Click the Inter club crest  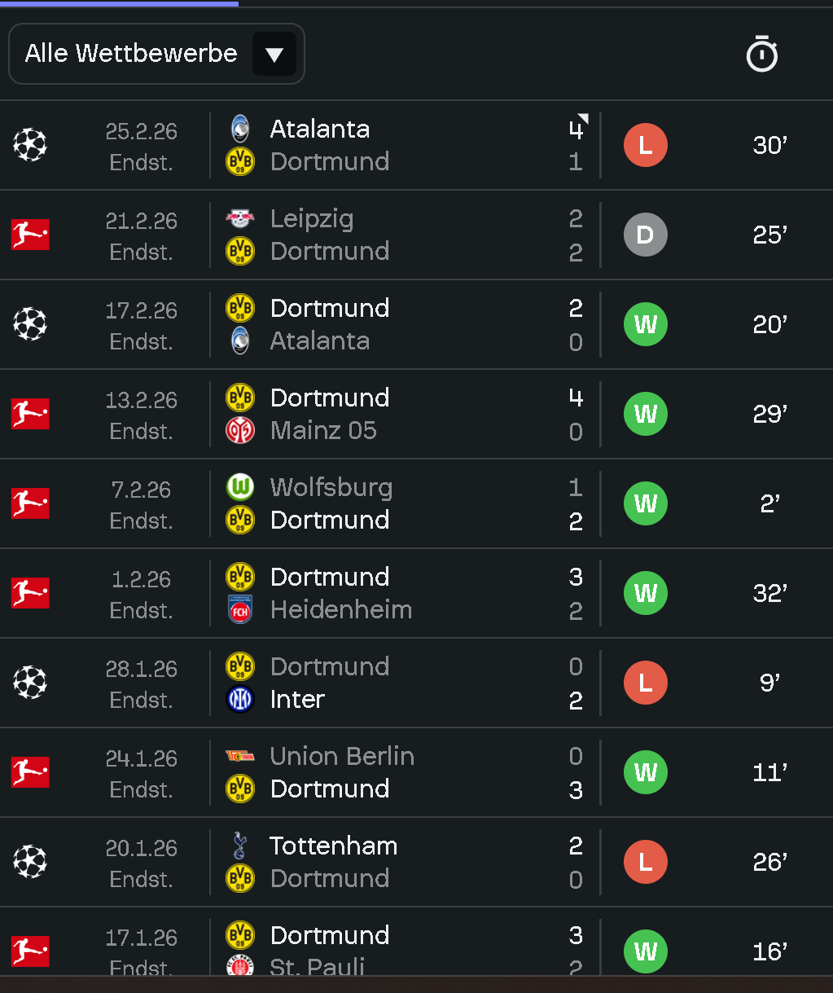click(240, 699)
